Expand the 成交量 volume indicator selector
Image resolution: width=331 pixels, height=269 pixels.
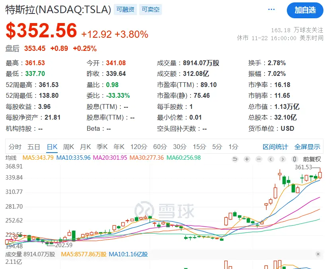[14, 254]
